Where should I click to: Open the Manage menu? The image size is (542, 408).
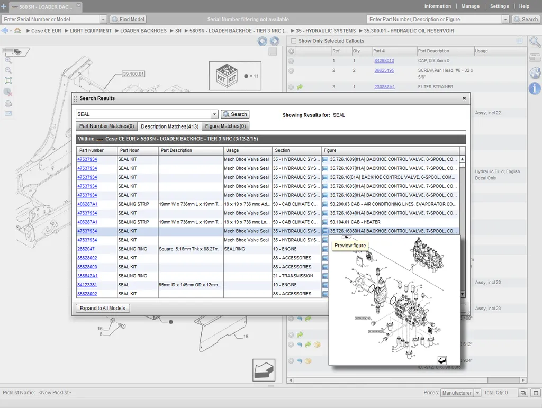tap(470, 6)
